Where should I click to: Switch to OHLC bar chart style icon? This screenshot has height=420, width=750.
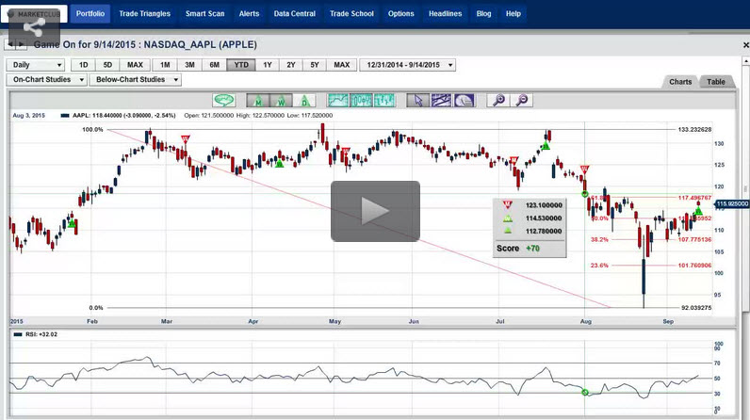pos(384,101)
